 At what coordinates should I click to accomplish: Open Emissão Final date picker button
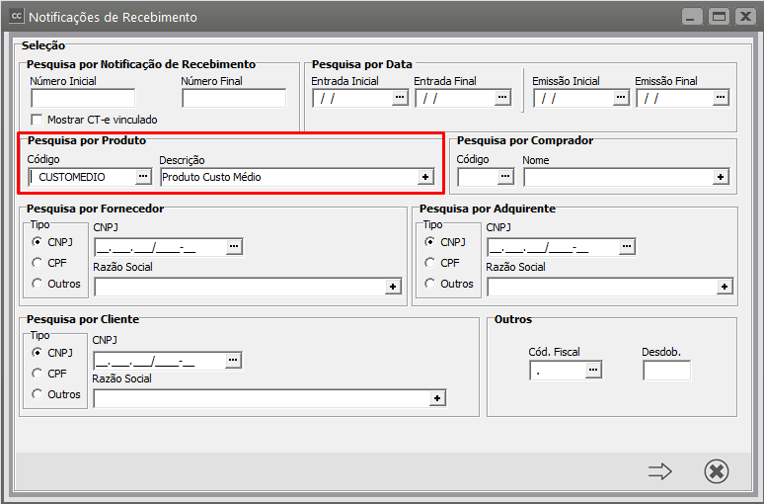pos(721,98)
